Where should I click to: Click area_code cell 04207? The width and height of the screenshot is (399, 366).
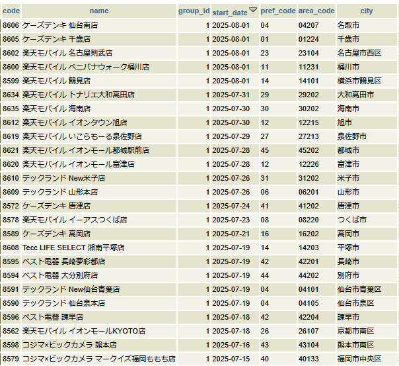point(316,25)
